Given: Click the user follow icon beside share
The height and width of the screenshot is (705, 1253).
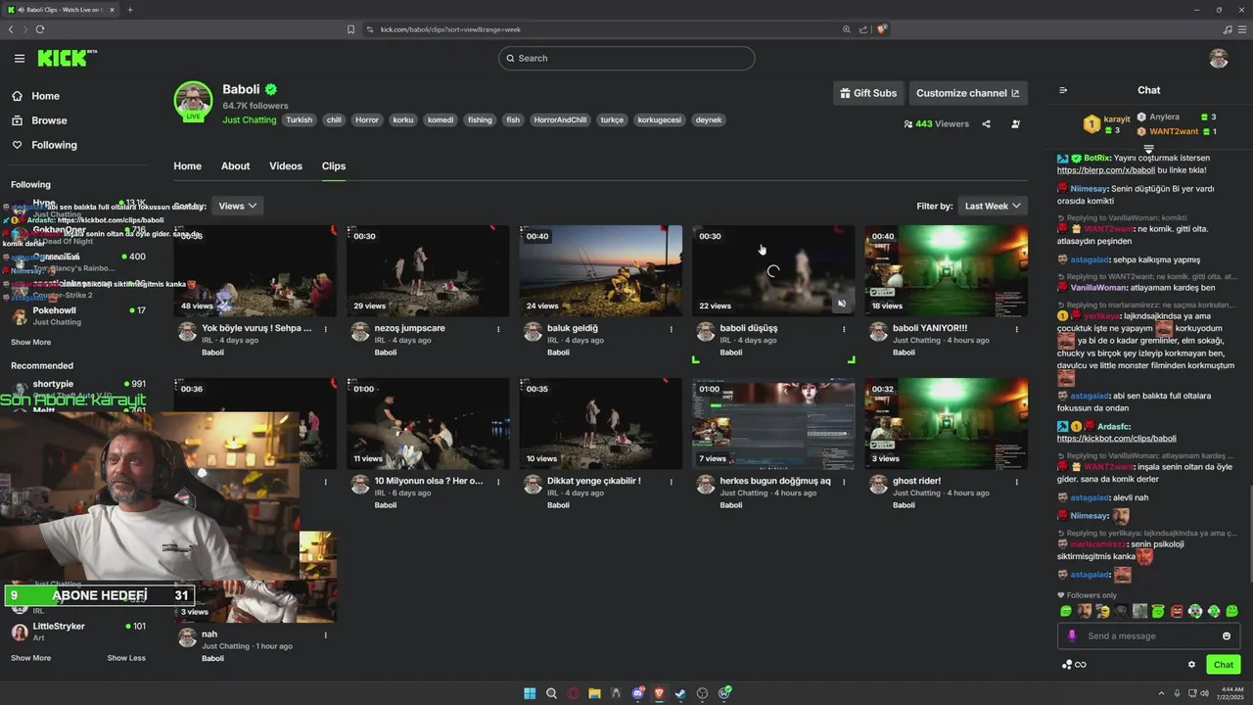Looking at the screenshot, I should [x=1015, y=124].
